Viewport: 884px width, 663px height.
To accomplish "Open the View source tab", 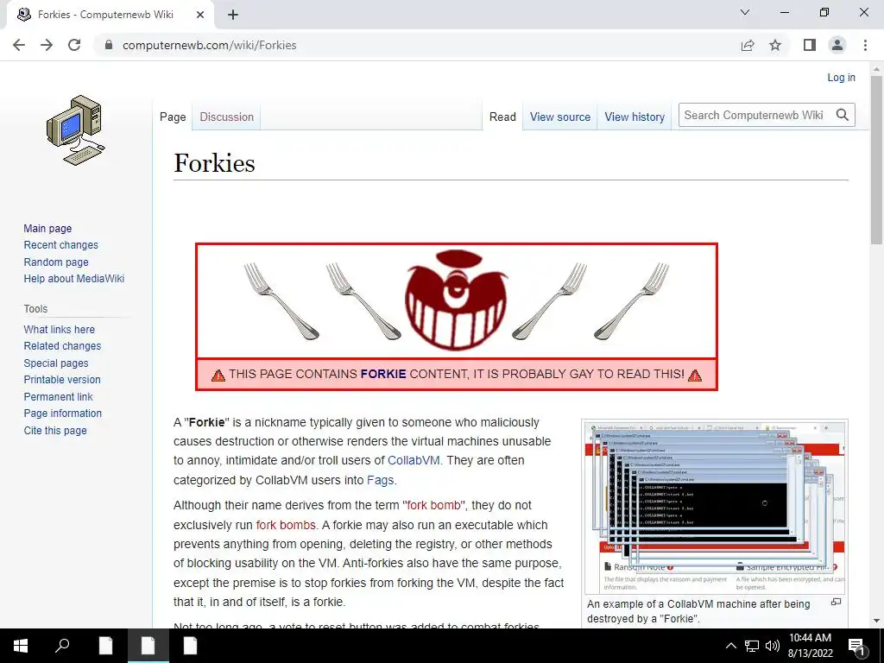I will coord(559,117).
